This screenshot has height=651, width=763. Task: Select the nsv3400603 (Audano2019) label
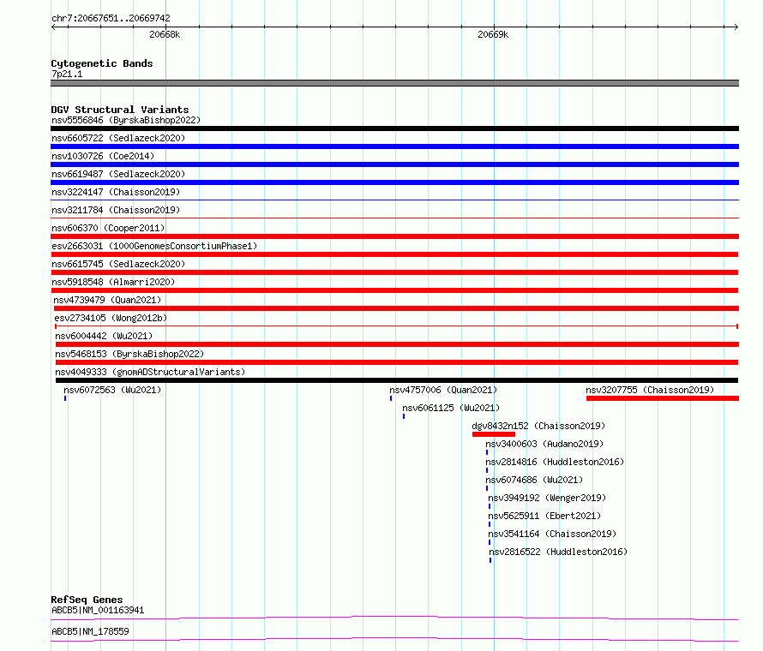tap(544, 444)
